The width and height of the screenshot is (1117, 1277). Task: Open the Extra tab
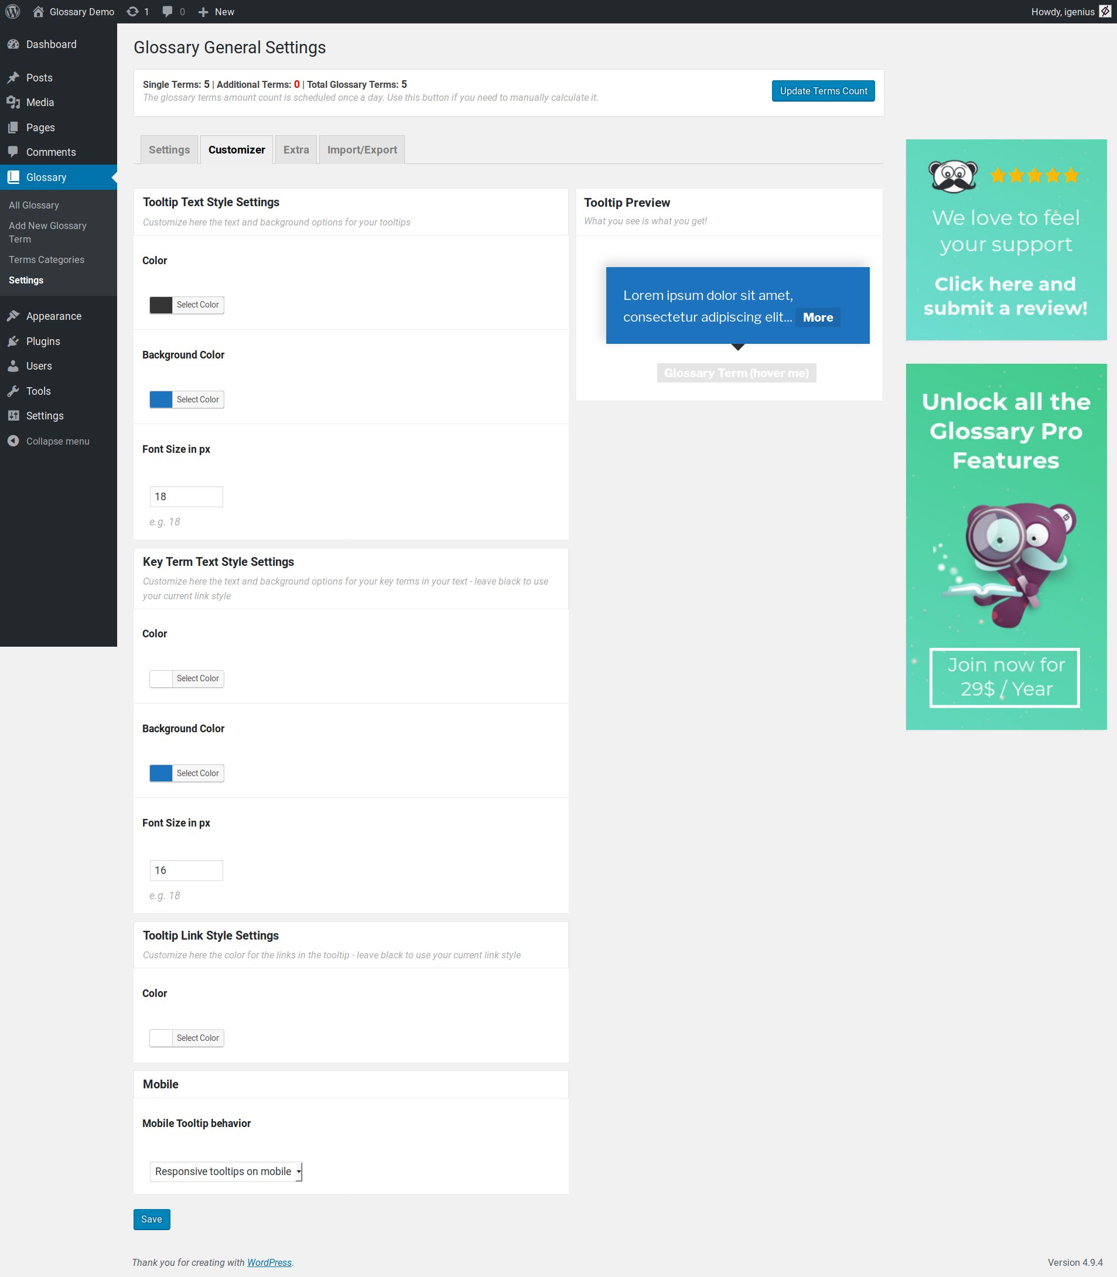(296, 149)
